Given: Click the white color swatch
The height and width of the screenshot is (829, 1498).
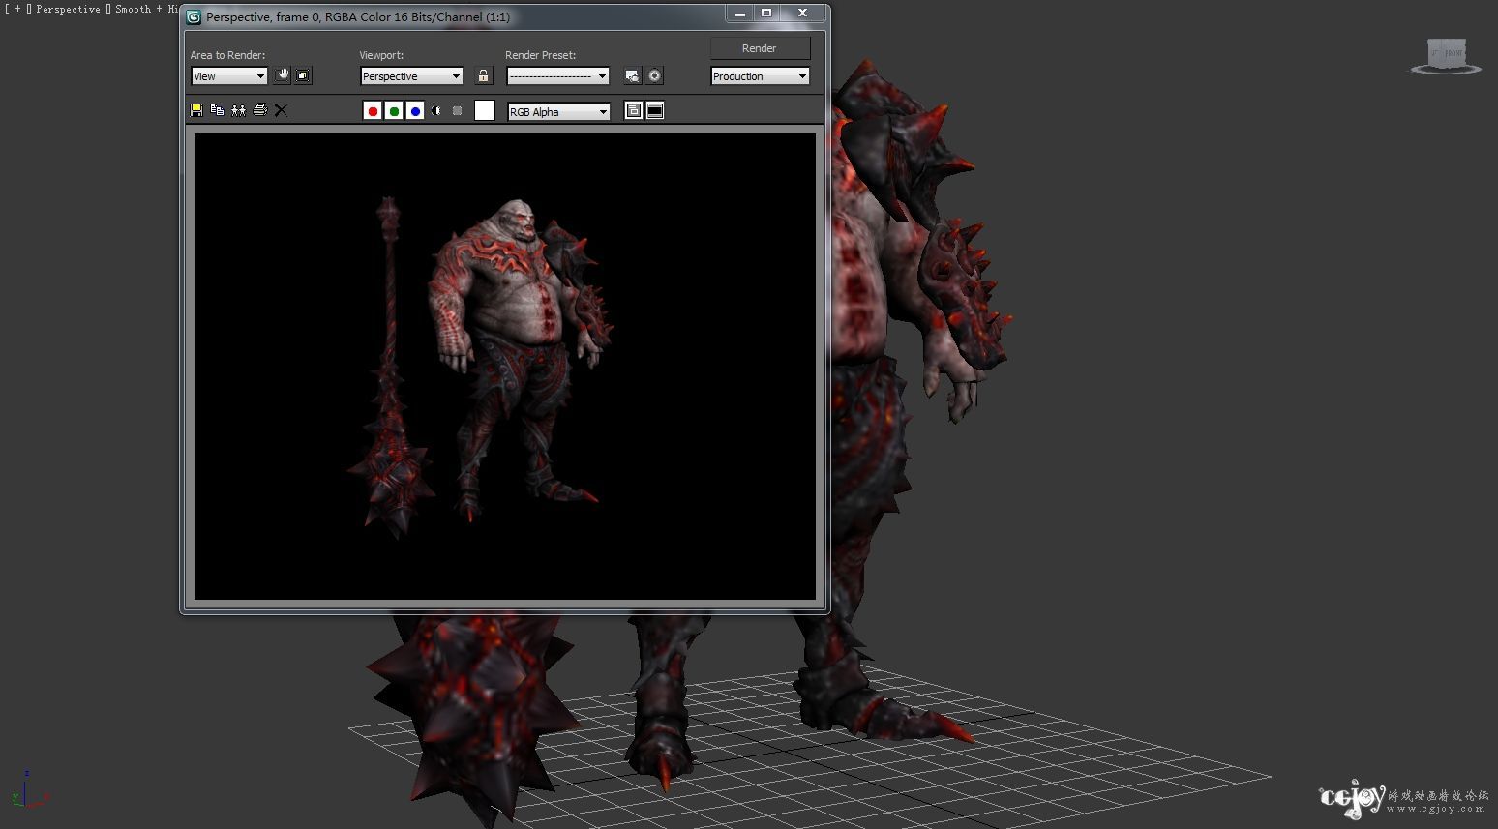Looking at the screenshot, I should 485,111.
